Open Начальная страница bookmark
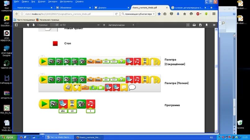250x140 pixels. [48, 20]
